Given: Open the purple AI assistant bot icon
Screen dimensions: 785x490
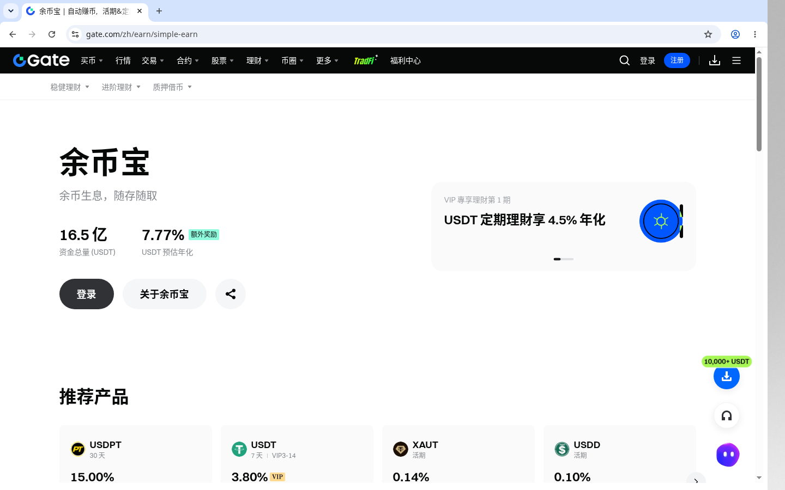Looking at the screenshot, I should [728, 455].
